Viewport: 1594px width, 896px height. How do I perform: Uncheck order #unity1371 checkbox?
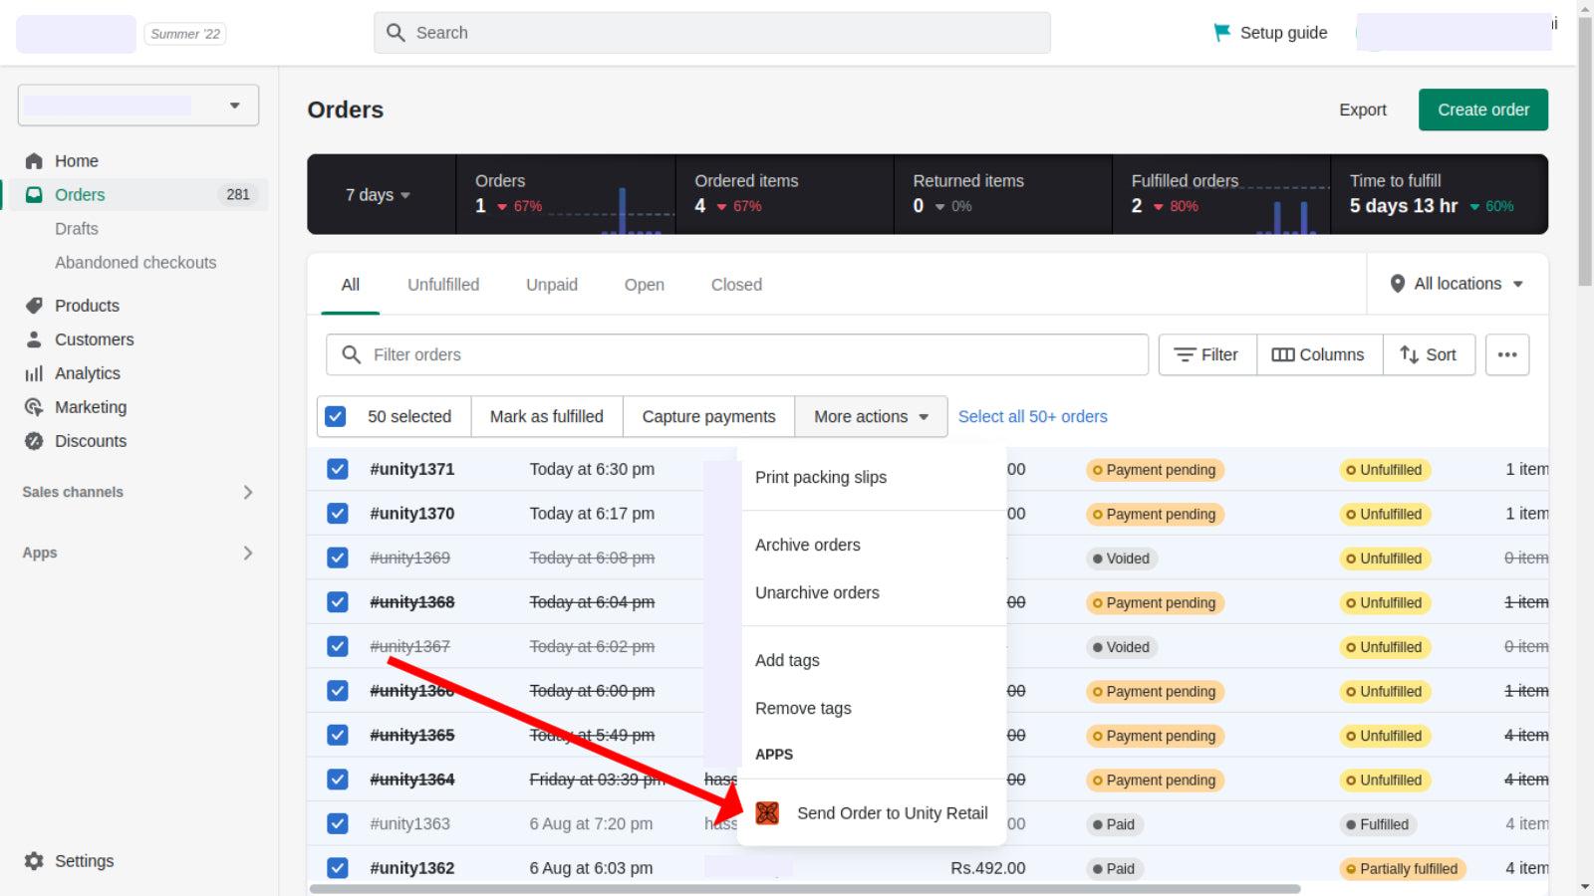338,469
